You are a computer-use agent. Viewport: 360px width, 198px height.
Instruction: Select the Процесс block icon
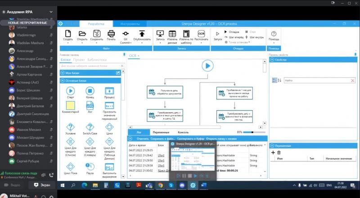coord(109,91)
